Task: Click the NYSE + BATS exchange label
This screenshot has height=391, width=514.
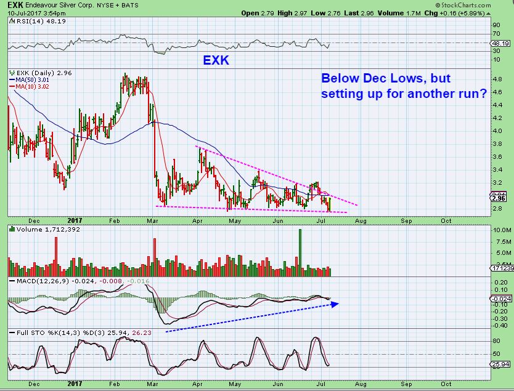Action: (x=118, y=6)
